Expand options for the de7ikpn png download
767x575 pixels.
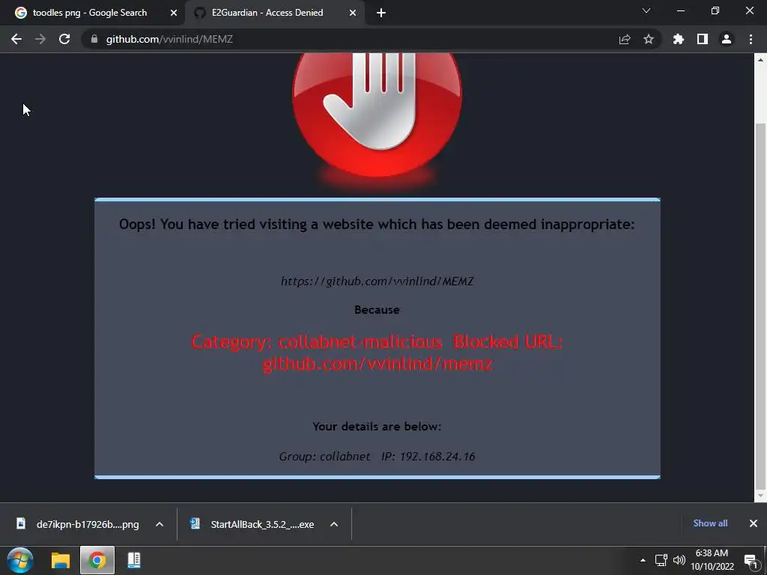tap(160, 524)
